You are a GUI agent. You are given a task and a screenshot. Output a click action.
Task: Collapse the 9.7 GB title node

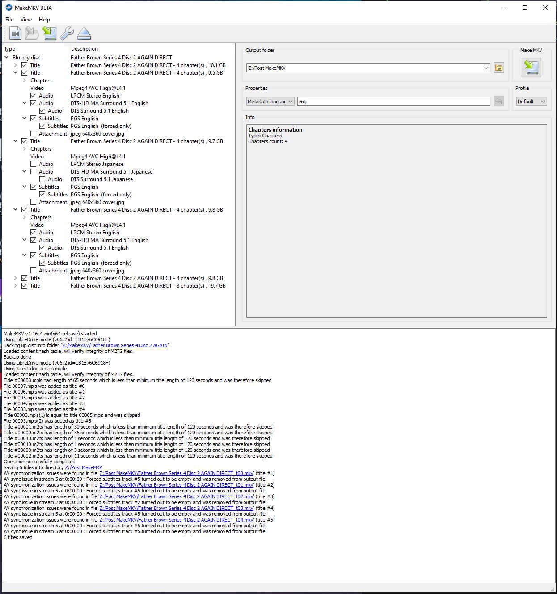[x=16, y=141]
